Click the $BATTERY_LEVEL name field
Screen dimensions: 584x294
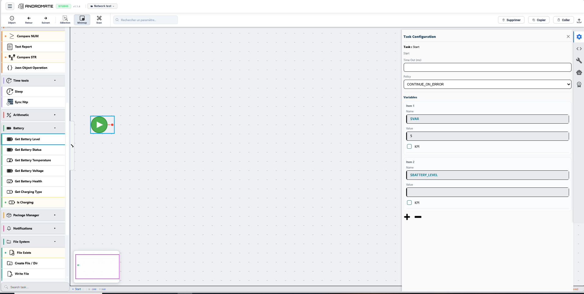488,175
